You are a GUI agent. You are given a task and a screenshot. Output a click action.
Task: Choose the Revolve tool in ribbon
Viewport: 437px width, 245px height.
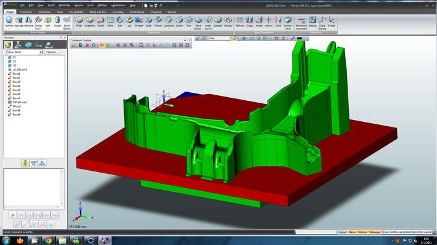pos(29,22)
